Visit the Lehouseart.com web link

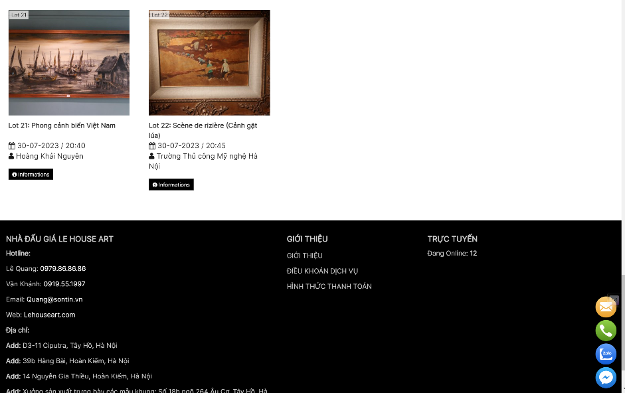point(49,315)
